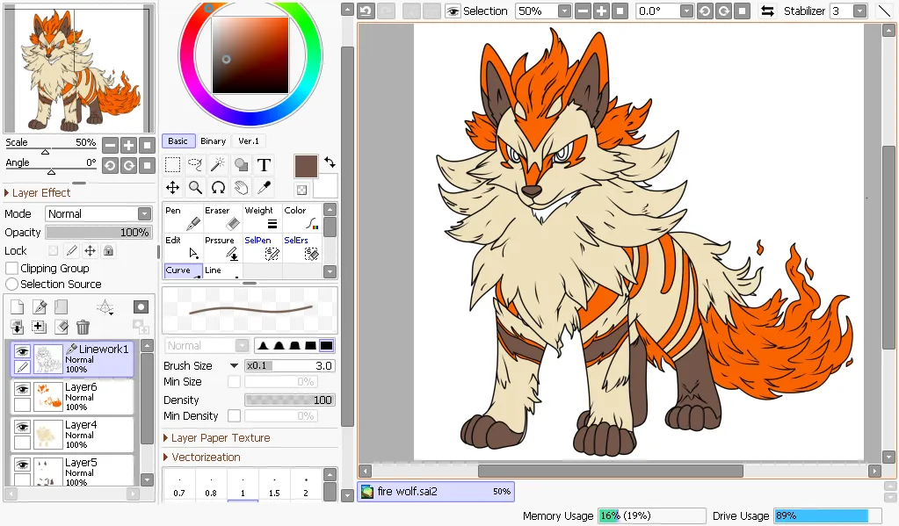Image resolution: width=899 pixels, height=526 pixels.
Task: Open the Stabilizer value dropdown
Action: [859, 11]
